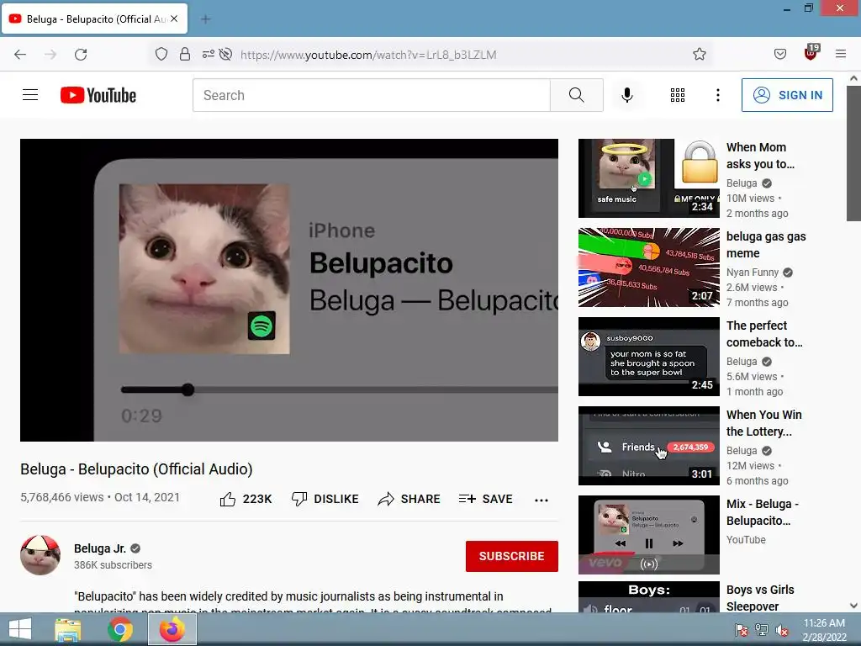
Task: Open the Beluga Jr. channel name link
Action: (100, 548)
